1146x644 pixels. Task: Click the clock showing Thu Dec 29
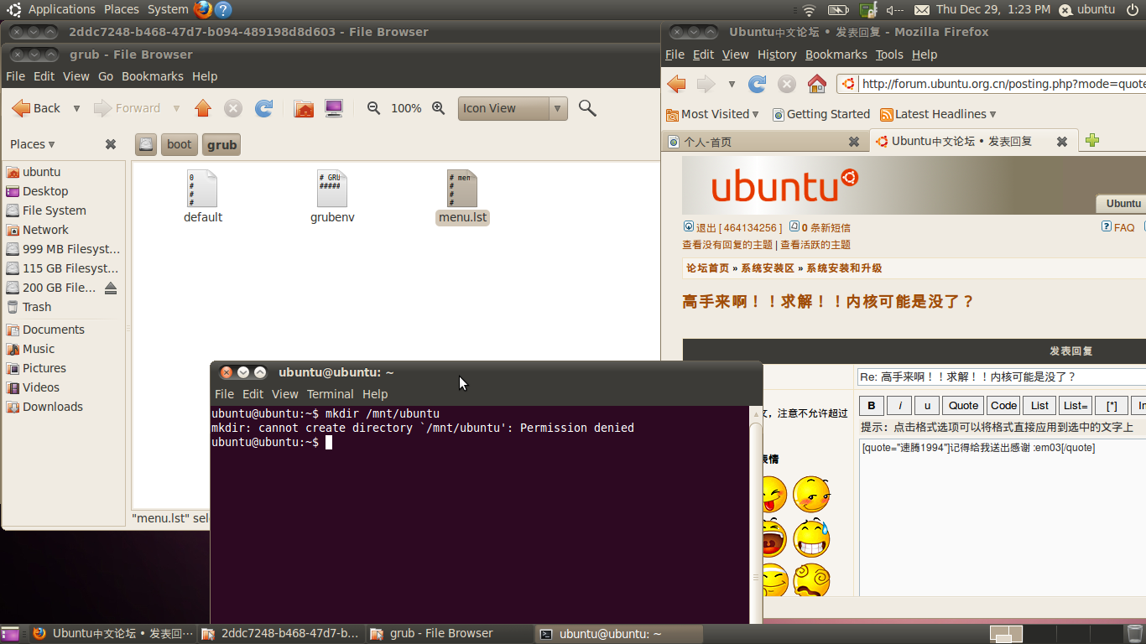pyautogui.click(x=993, y=9)
